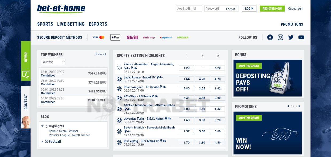Pick Auger-Aliassime at odds 4.20
This screenshot has width=331, height=157.
coord(218,68)
